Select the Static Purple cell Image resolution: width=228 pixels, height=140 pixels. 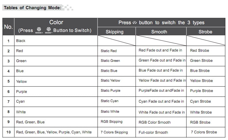tap(110, 91)
